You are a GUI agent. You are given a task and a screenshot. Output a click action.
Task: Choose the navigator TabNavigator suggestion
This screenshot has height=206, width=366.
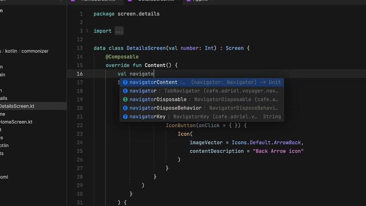pos(202,91)
